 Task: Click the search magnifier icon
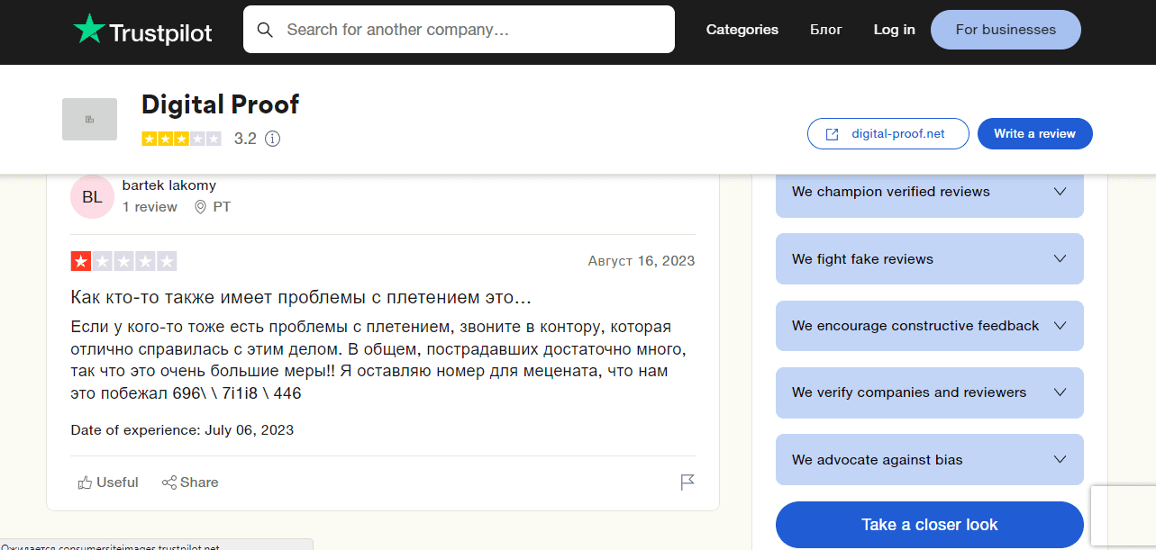coord(265,30)
